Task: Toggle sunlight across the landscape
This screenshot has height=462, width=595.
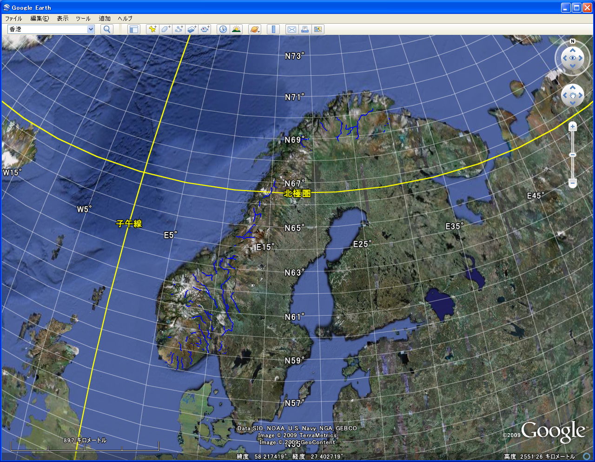Action: coord(236,29)
